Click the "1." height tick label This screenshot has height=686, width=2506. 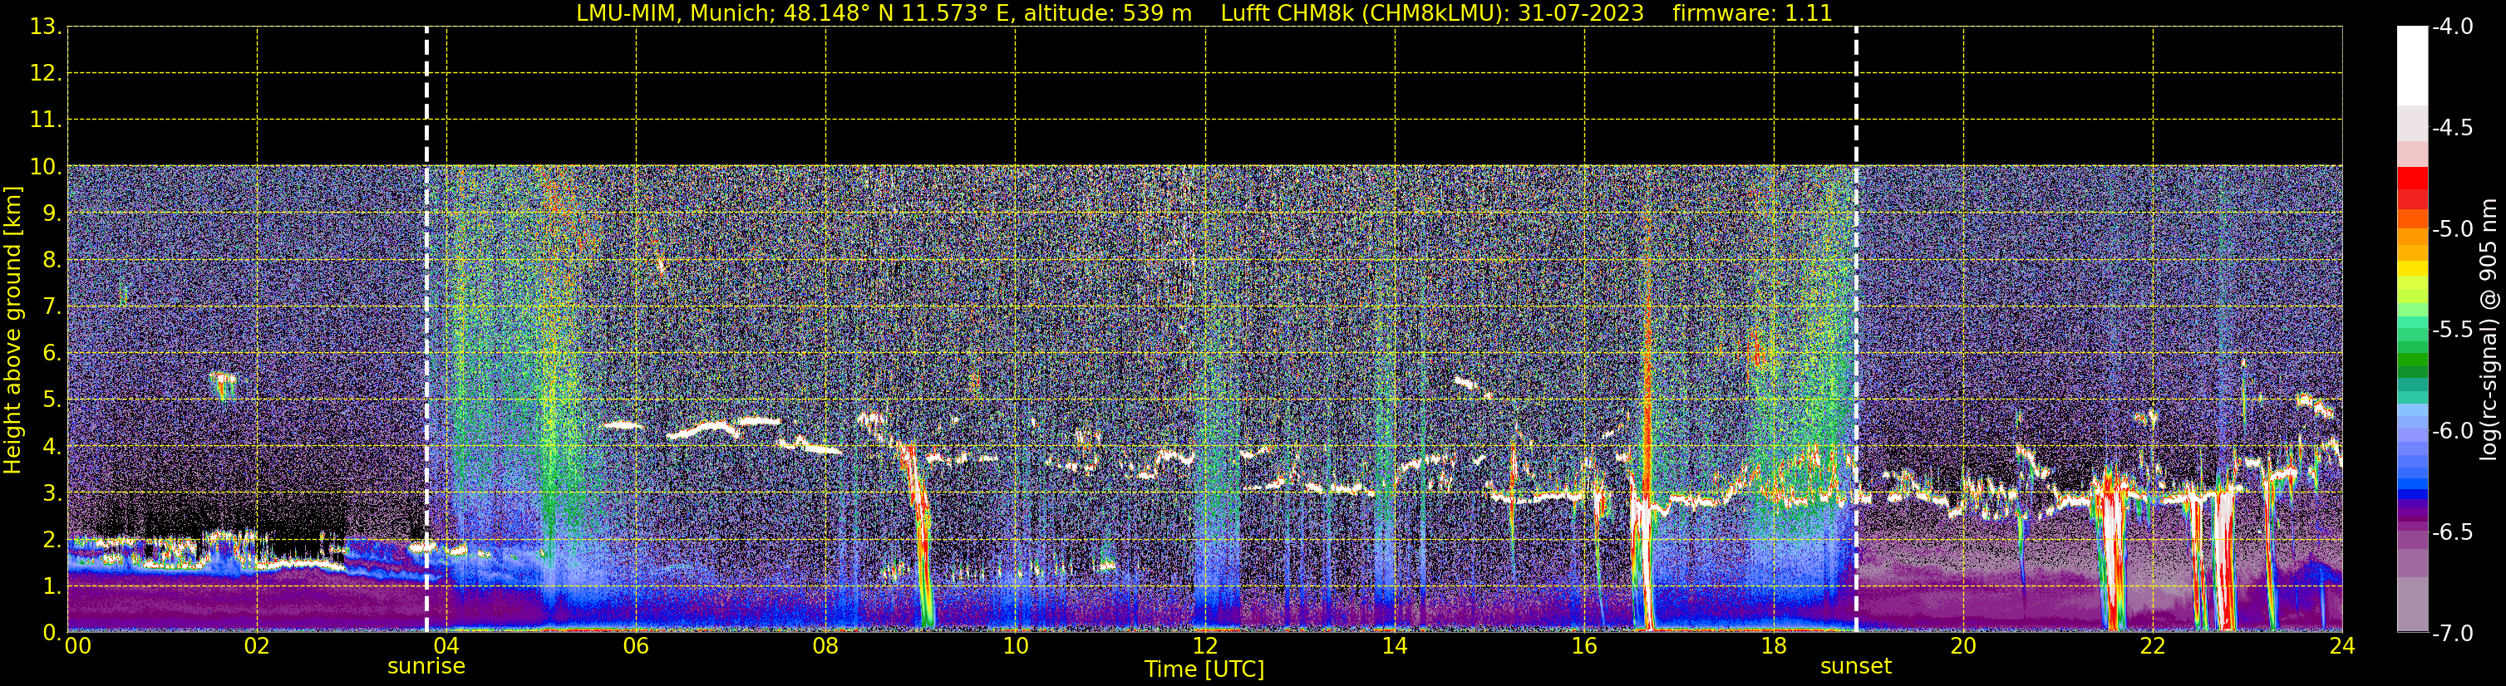coord(51,587)
